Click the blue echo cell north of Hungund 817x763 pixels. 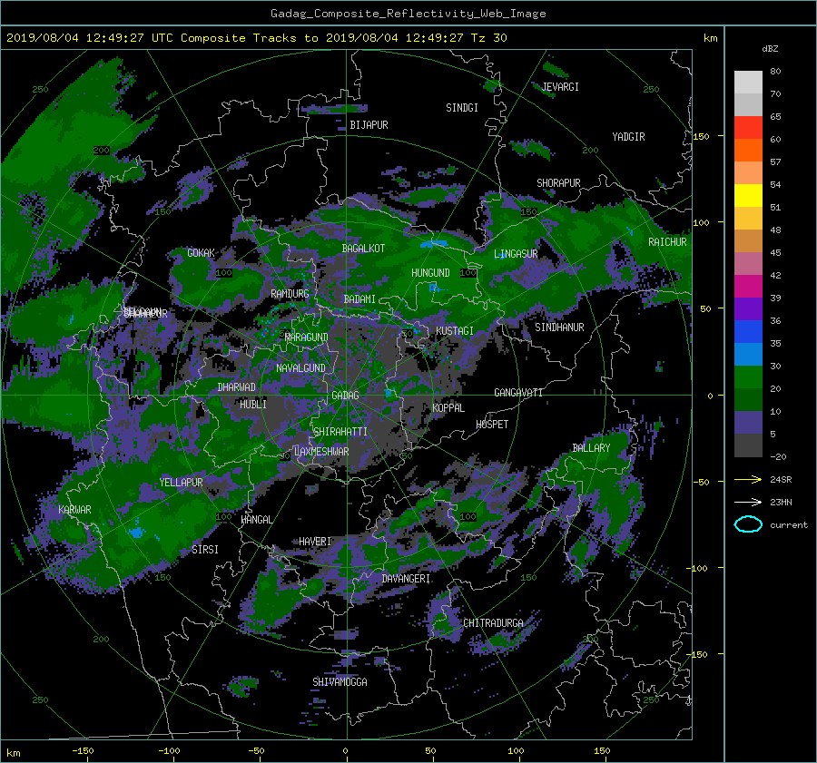click(x=434, y=244)
